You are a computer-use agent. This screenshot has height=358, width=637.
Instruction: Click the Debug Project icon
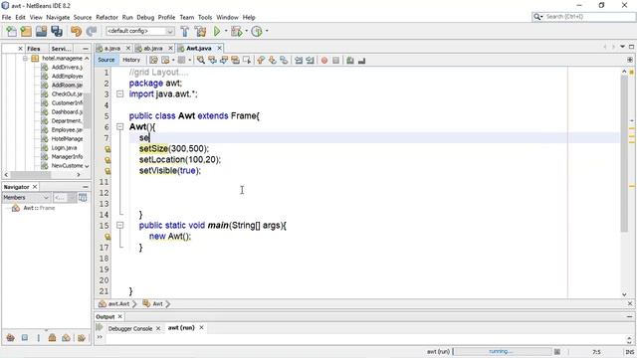tap(236, 31)
